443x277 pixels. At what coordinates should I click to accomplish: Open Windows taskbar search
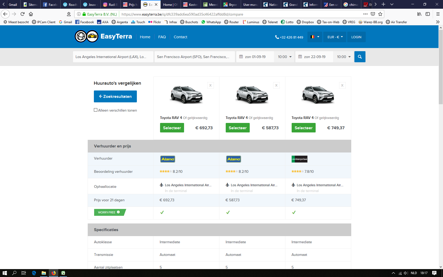(x=14, y=273)
